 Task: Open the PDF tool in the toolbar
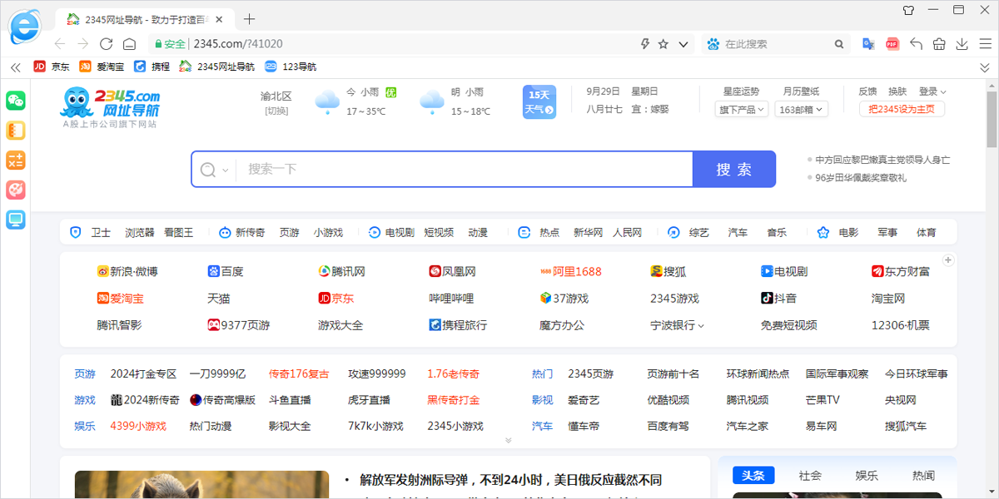[892, 44]
